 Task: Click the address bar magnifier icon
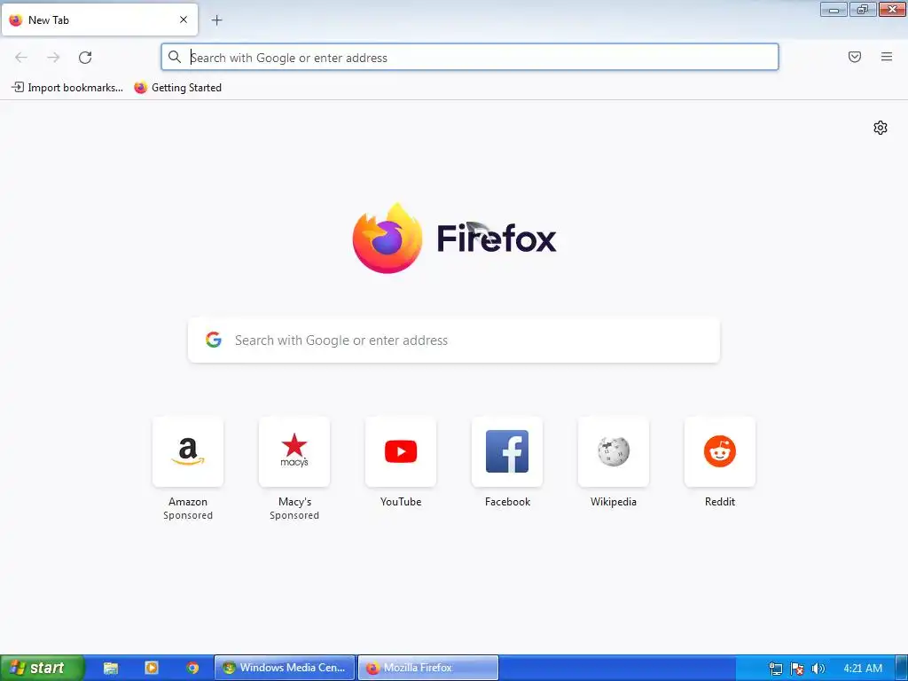[175, 57]
